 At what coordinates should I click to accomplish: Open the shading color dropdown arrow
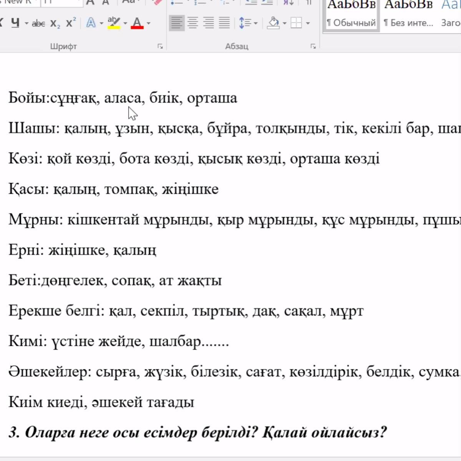[284, 23]
